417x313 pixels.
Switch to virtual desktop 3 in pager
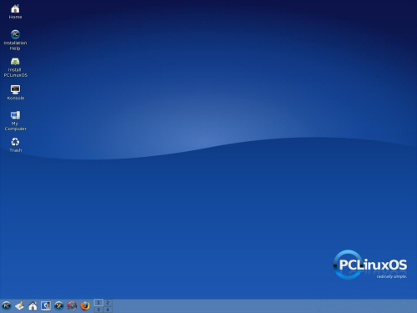click(x=98, y=310)
